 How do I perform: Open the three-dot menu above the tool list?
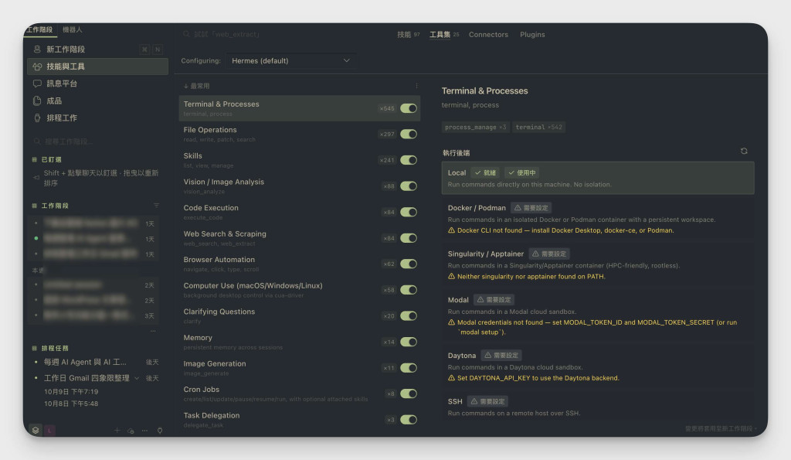pyautogui.click(x=416, y=86)
